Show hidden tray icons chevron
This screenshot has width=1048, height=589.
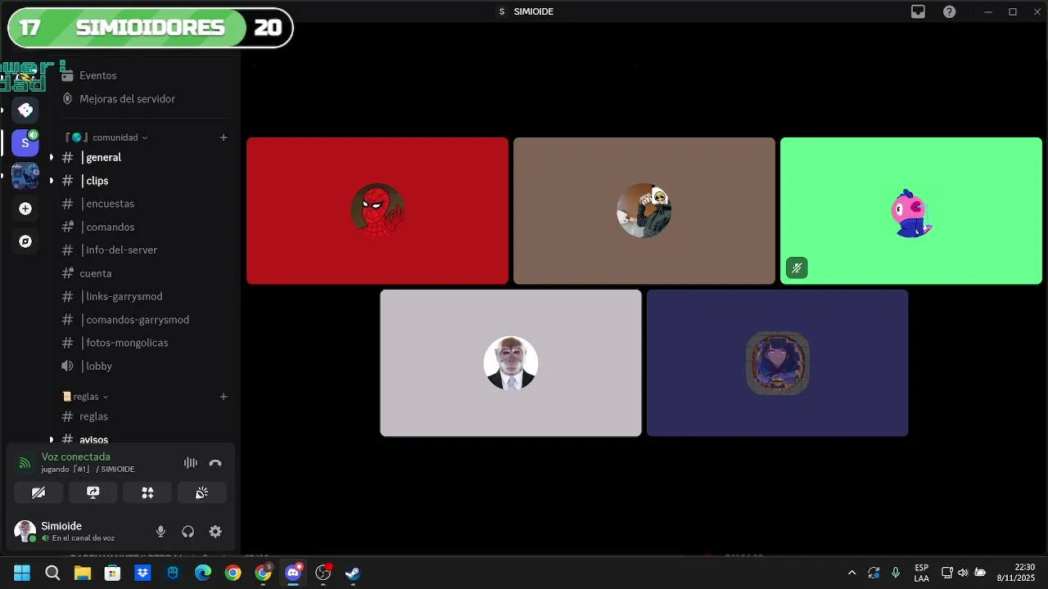[851, 573]
